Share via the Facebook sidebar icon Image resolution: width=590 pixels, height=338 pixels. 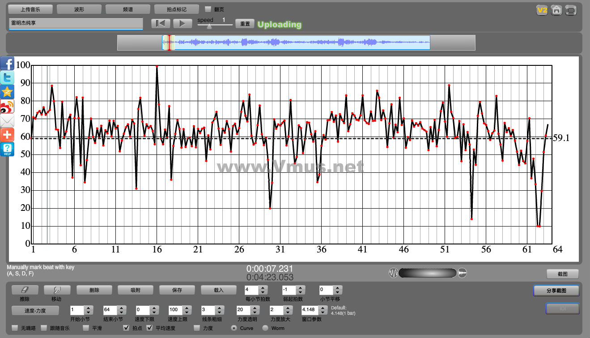click(x=7, y=64)
